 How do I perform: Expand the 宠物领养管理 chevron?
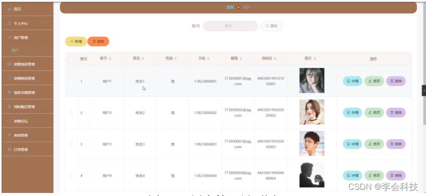tap(47, 63)
